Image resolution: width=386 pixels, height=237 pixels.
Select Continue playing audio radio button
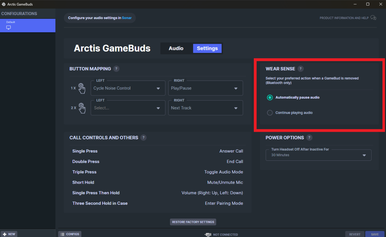[270, 113]
